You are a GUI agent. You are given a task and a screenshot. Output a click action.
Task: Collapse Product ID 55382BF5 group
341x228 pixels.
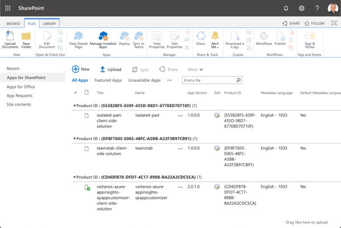click(x=74, y=105)
